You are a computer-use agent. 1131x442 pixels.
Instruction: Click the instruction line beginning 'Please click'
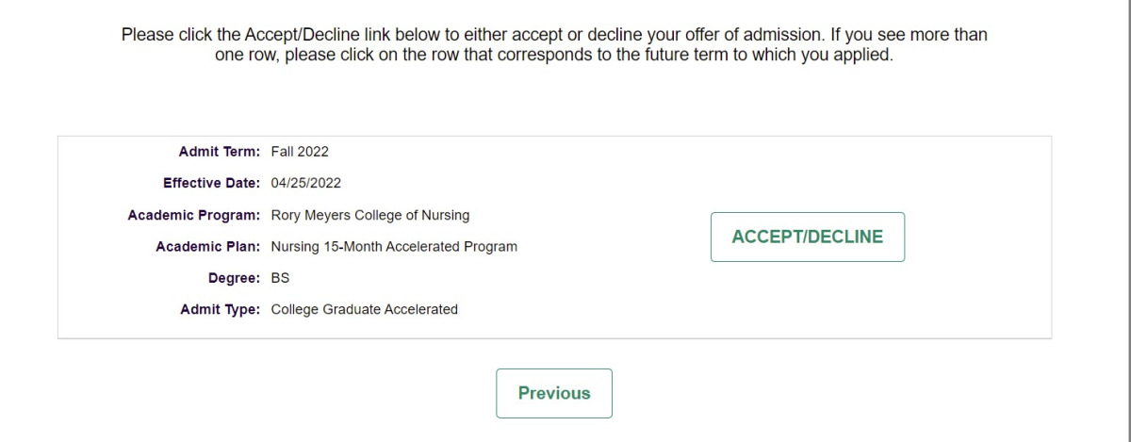pyautogui.click(x=554, y=35)
